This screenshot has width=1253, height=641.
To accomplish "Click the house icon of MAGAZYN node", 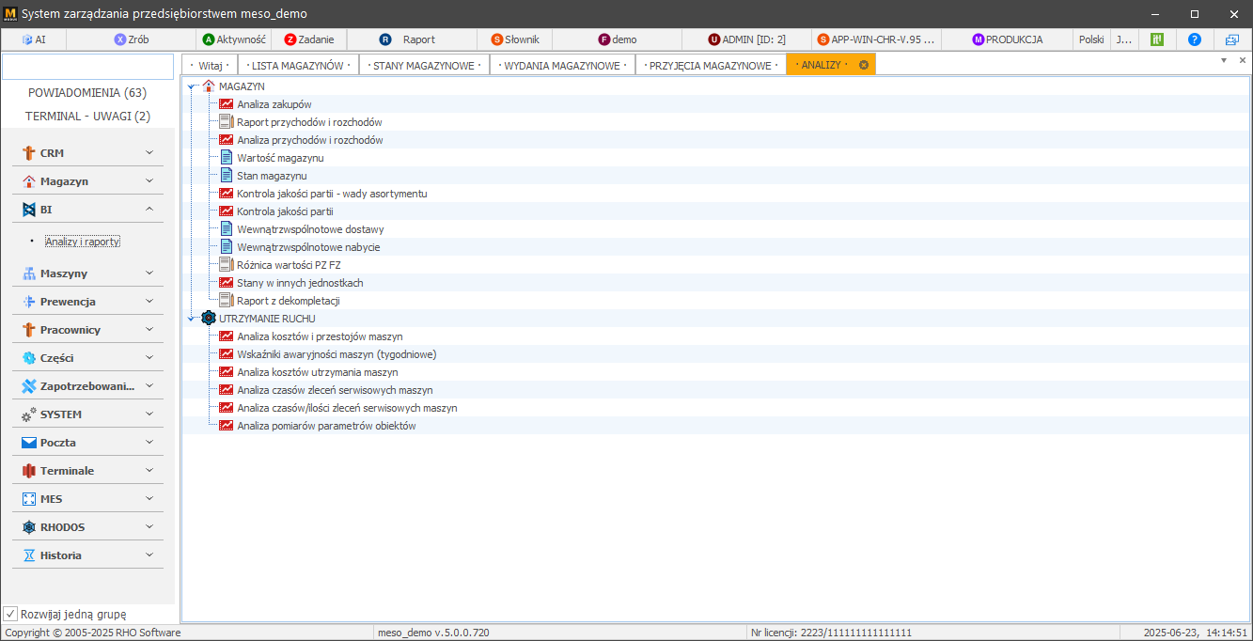I will [x=209, y=86].
